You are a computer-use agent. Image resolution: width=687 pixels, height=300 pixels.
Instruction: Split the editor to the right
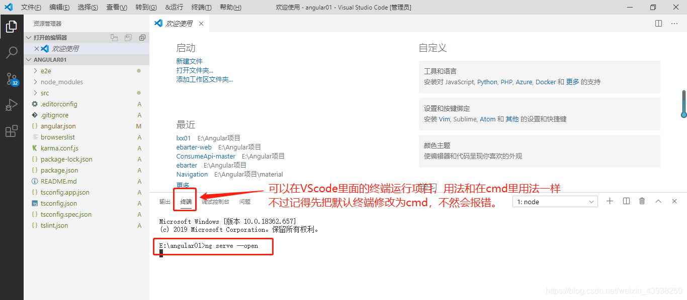659,23
